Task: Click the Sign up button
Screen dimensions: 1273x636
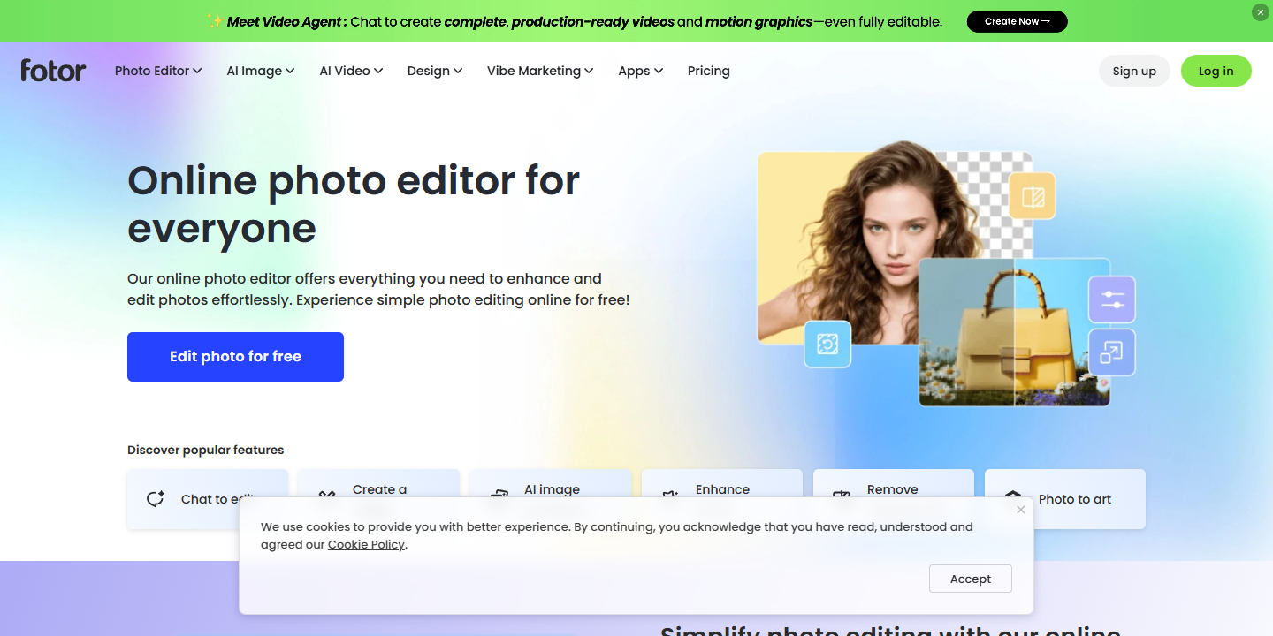Action: click(1134, 72)
